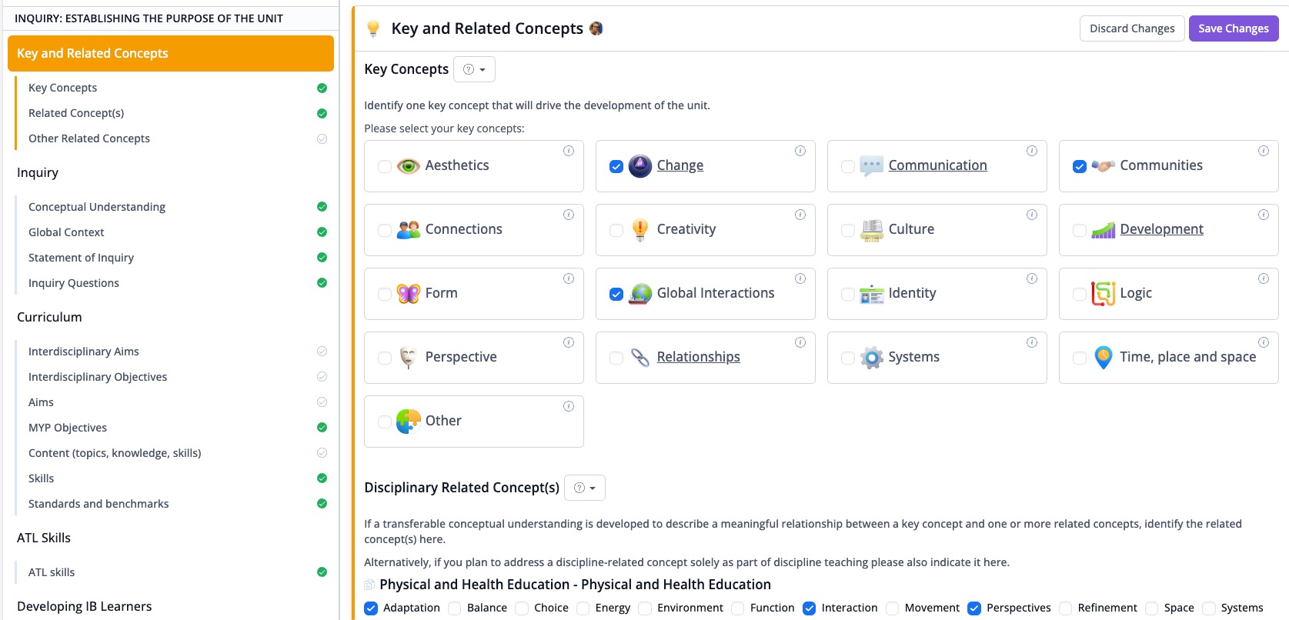Click the Global Interactions globe icon

(640, 294)
